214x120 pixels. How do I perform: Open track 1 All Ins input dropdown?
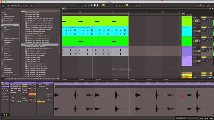click(197, 17)
